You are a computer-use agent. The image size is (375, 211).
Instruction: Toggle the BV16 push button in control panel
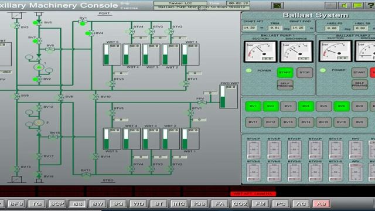pos(341,122)
